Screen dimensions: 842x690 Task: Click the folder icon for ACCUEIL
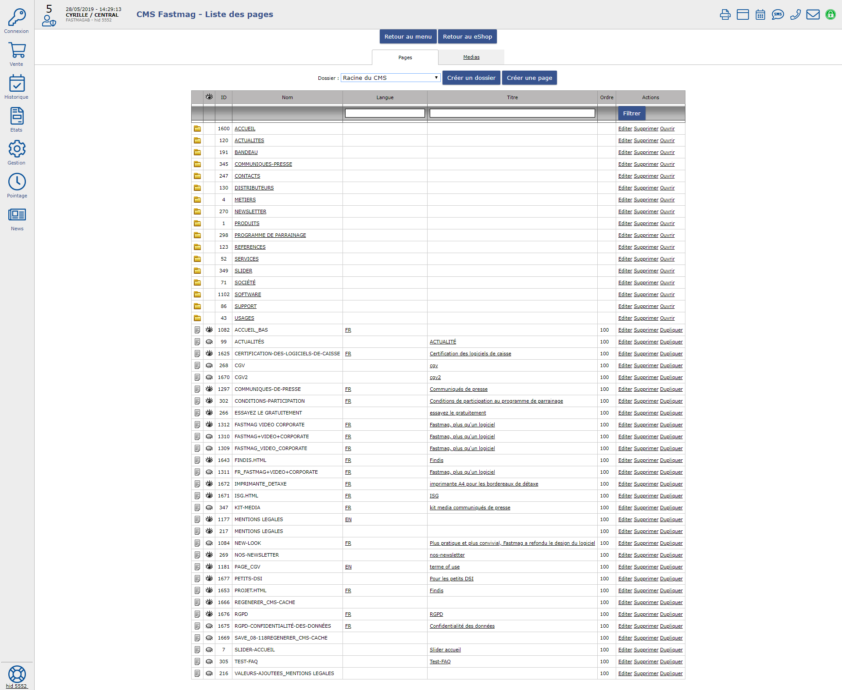(197, 129)
